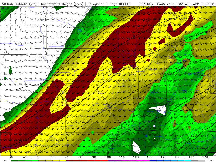This screenshot has height=162, width=216.
Task: Click the magenta color bar segment near 120
Action: pyautogui.click(x=139, y=161)
